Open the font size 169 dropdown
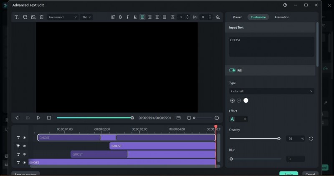 tap(87, 17)
